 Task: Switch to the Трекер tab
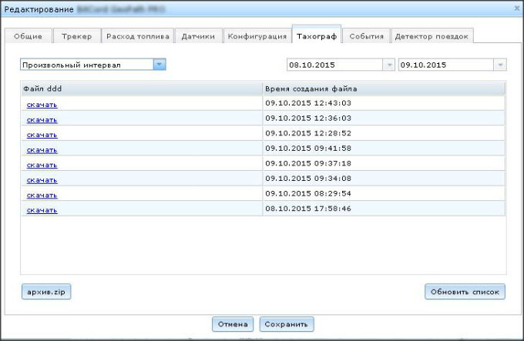coord(77,36)
